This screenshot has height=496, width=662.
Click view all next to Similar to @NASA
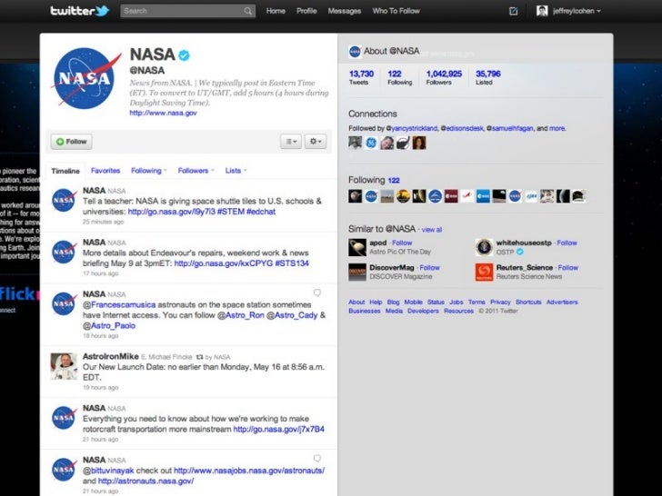pos(431,230)
